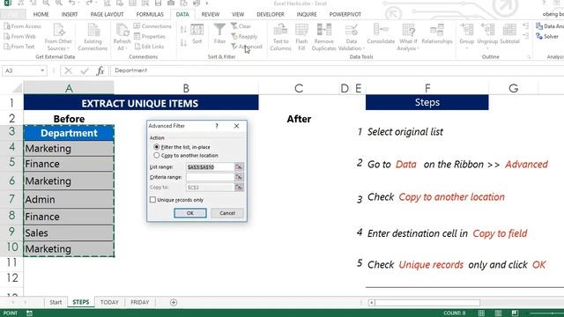Open the PAGE LAYOUT tab
Image resolution: width=564 pixels, height=317 pixels.
click(107, 14)
